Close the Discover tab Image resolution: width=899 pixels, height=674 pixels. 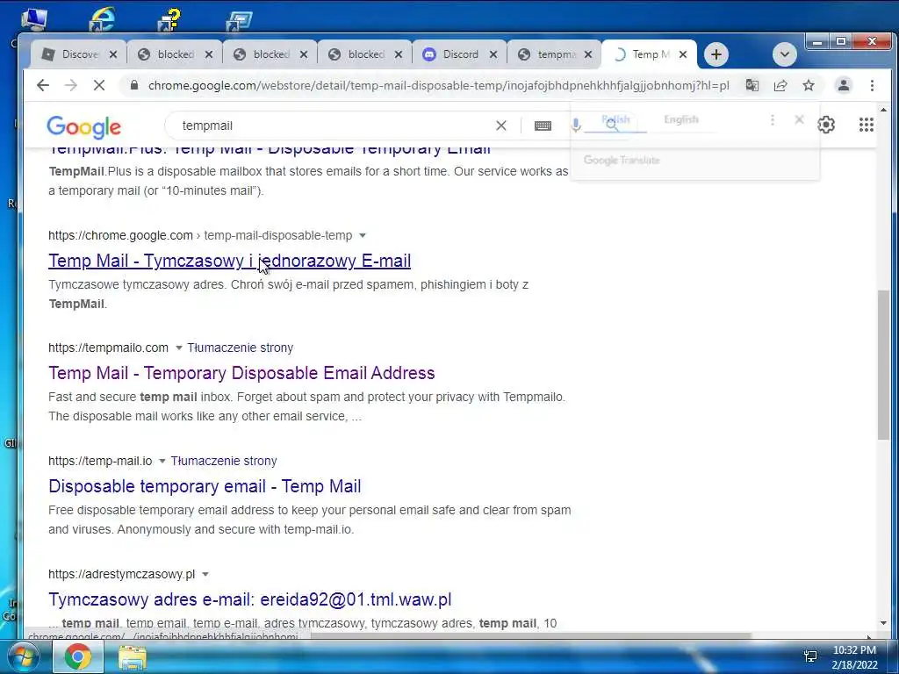click(x=113, y=54)
